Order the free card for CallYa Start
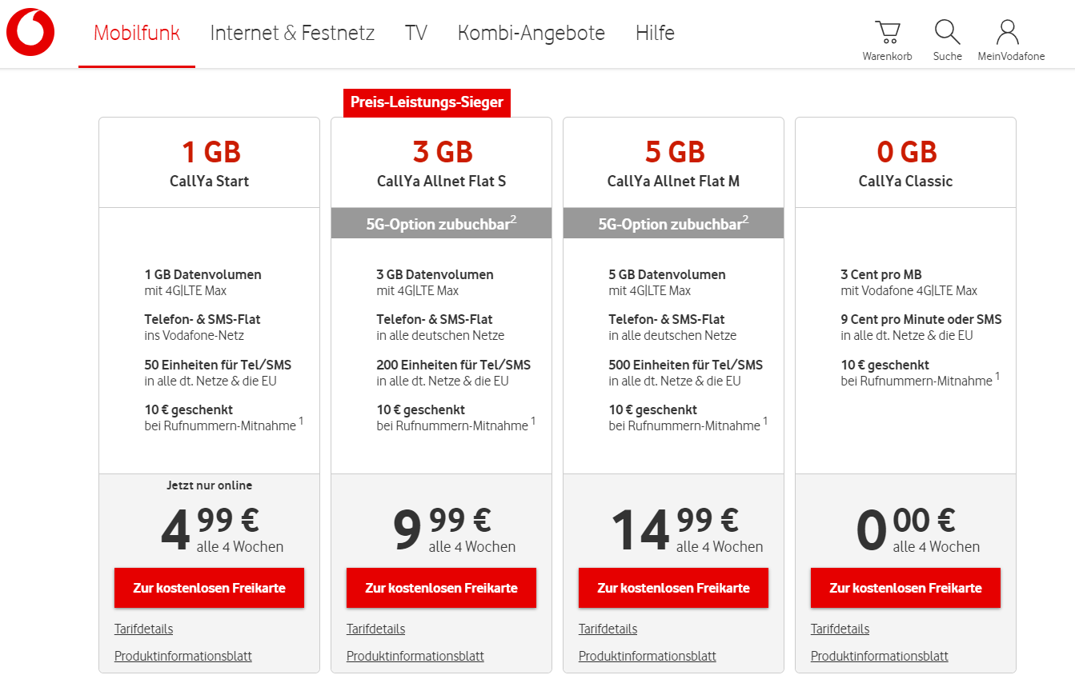This screenshot has height=687, width=1075. (209, 588)
